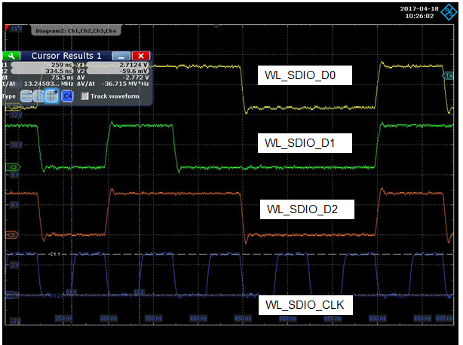The image size is (463, 345).
Task: Select the combined vertical and horizontal cursor type
Action: tap(51, 96)
